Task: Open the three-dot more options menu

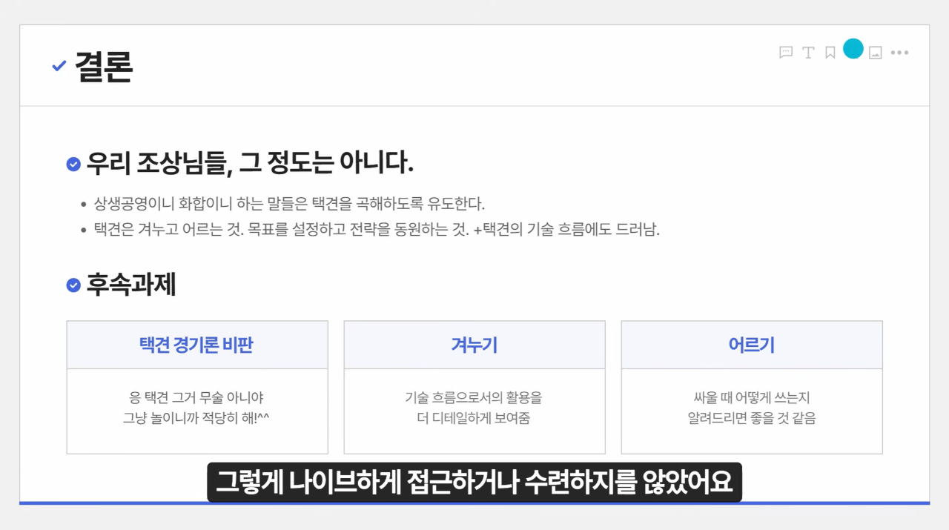Action: (x=899, y=53)
